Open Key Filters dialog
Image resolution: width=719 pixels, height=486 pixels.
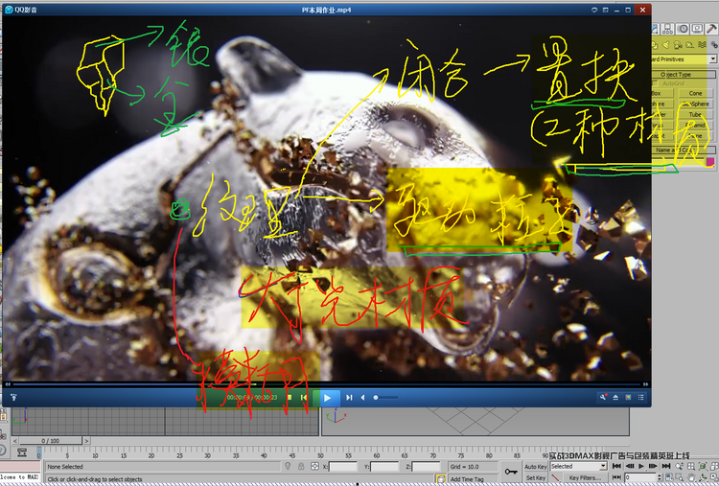(x=584, y=477)
